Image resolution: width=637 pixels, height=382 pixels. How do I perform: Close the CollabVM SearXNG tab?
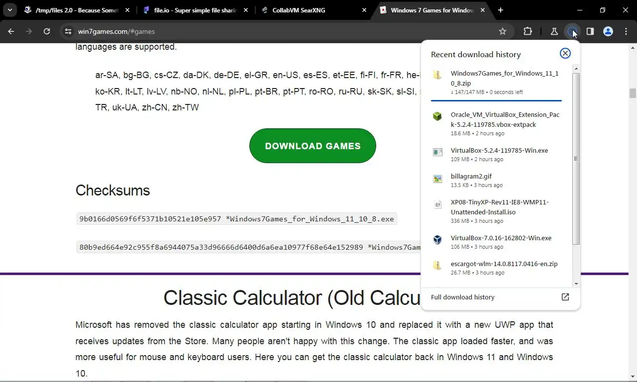(364, 10)
